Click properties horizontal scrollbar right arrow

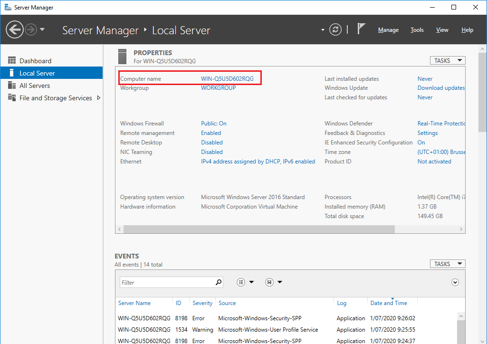pyautogui.click(x=461, y=229)
